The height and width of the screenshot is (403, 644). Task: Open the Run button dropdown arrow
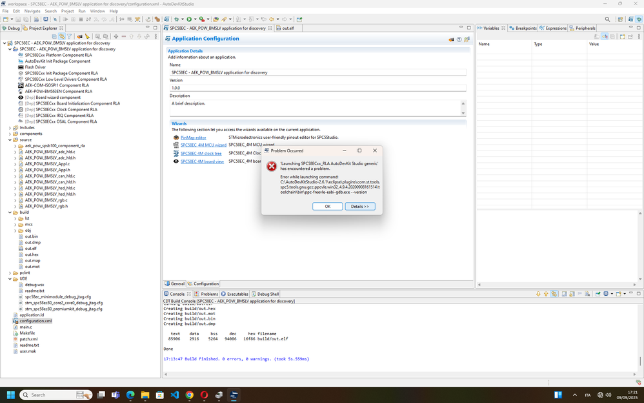(x=194, y=19)
